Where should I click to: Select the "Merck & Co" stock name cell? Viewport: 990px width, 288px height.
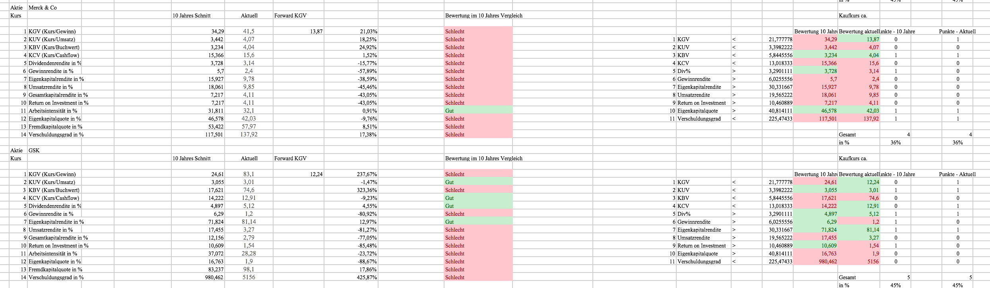43,8
